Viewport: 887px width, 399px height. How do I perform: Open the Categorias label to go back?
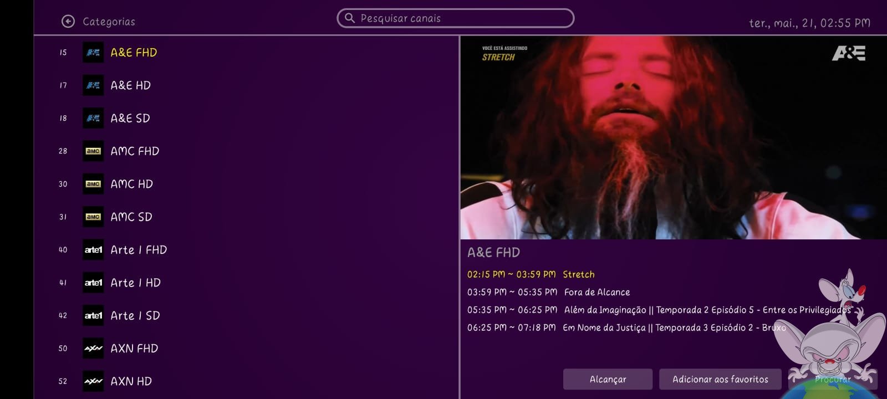[109, 22]
